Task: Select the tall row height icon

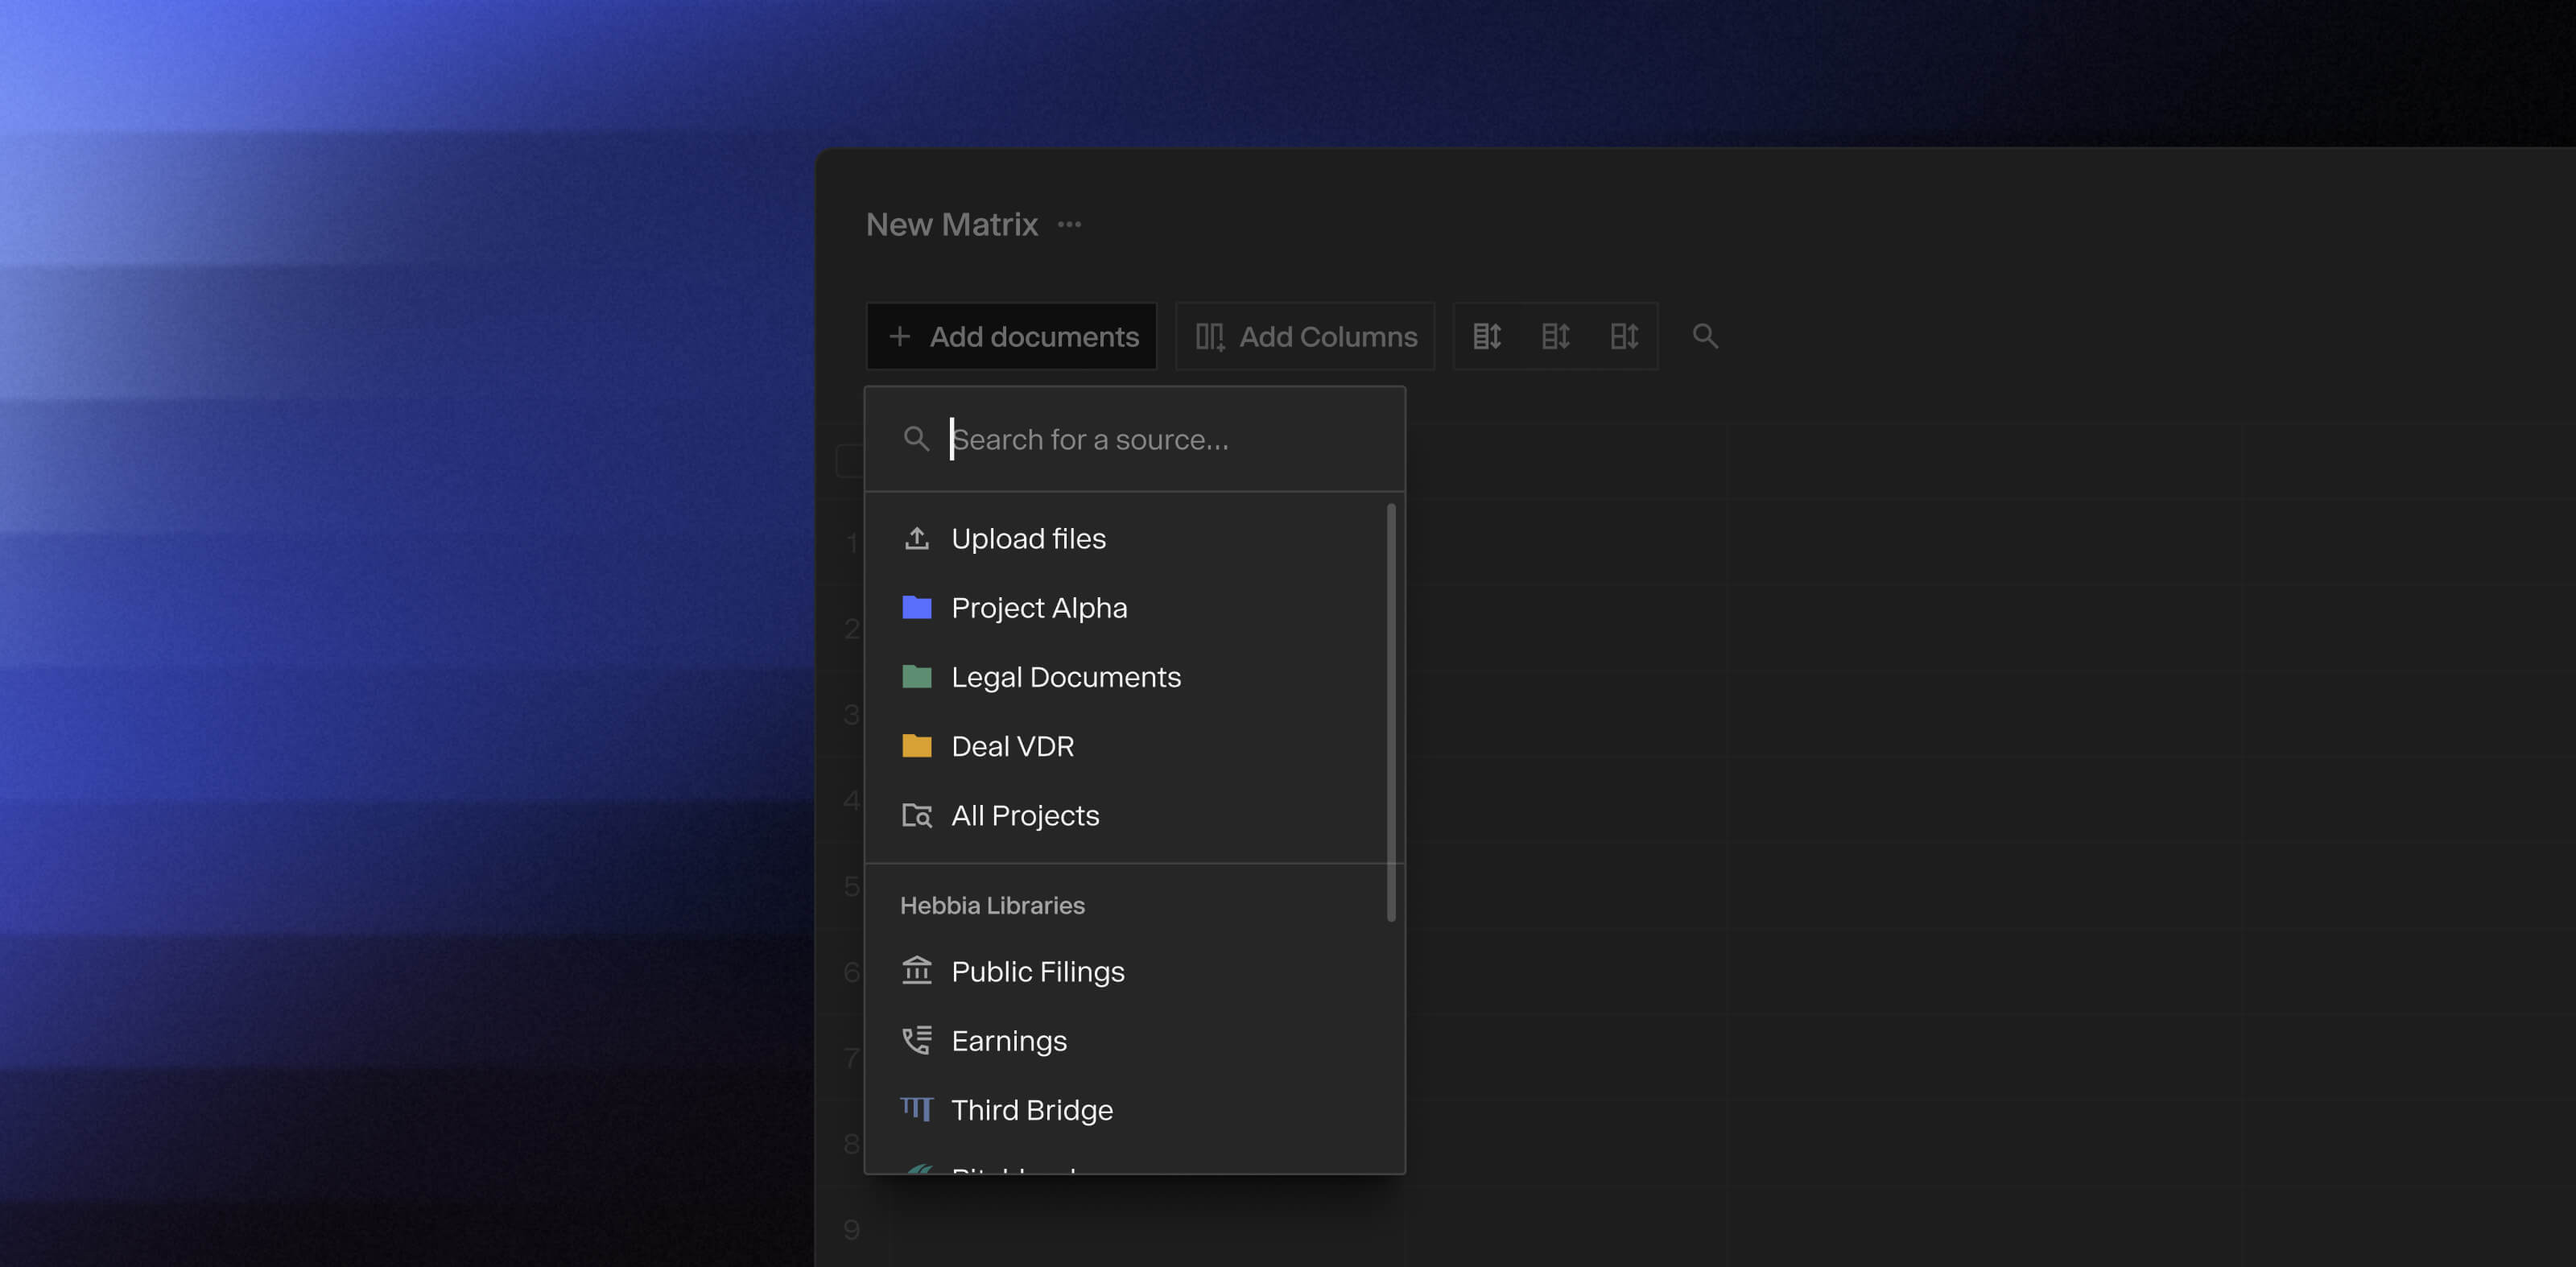Action: click(1625, 336)
